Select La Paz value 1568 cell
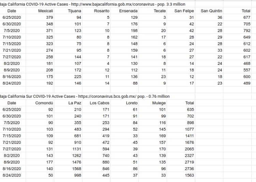This screenshot has height=182, width=256. pos(68,169)
